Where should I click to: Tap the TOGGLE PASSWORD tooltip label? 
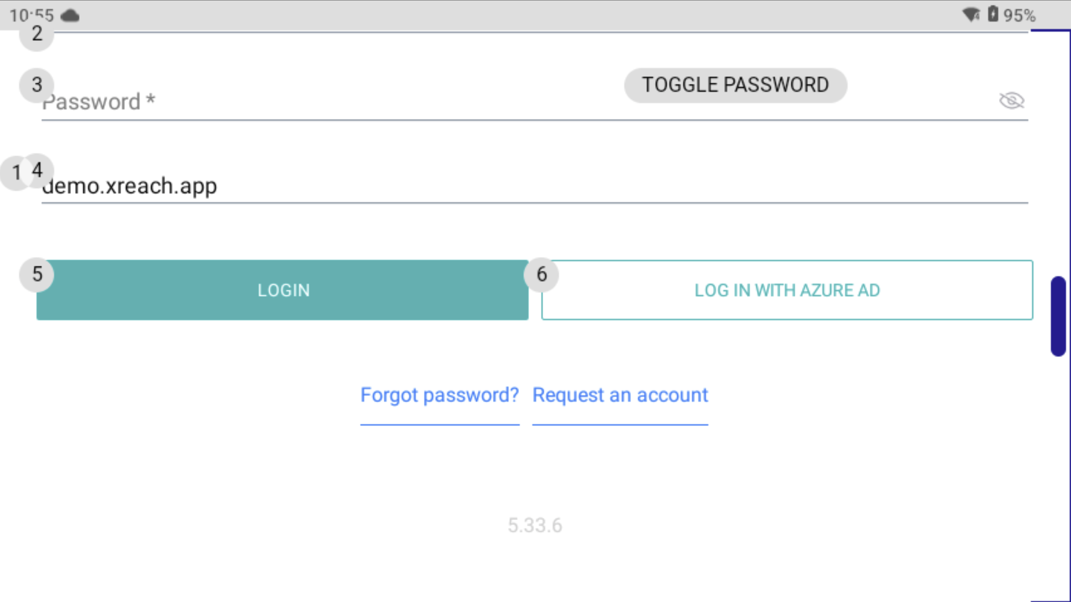click(735, 85)
